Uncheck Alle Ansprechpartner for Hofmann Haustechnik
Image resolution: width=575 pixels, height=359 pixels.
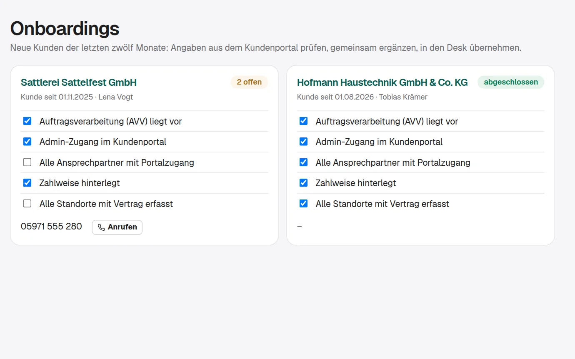(303, 162)
